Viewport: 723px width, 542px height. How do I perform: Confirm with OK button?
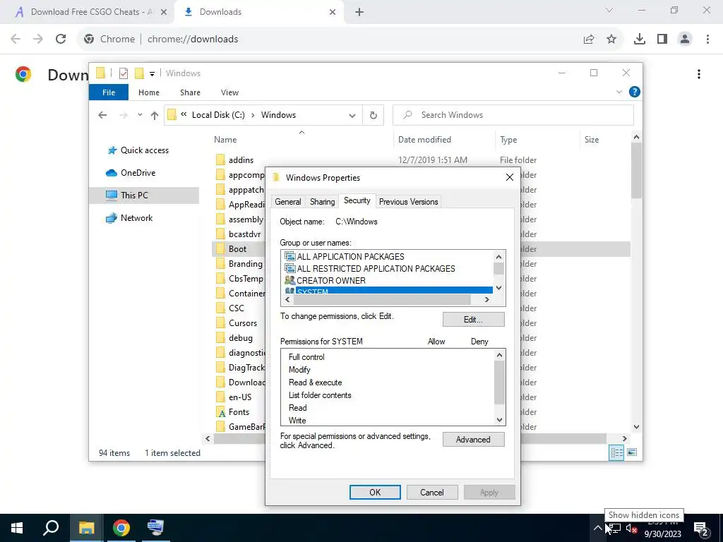coord(375,492)
